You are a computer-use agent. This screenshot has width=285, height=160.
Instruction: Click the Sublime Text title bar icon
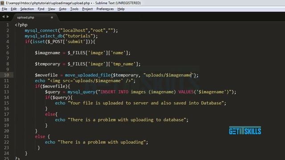[x=2, y=3]
